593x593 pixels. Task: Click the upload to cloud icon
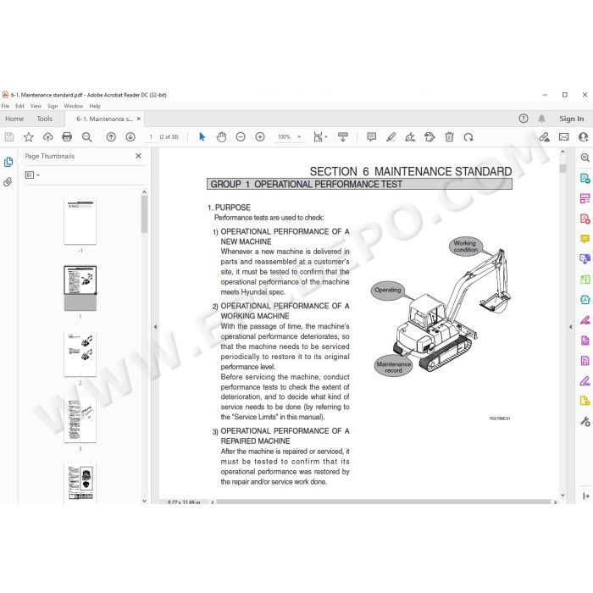click(47, 137)
